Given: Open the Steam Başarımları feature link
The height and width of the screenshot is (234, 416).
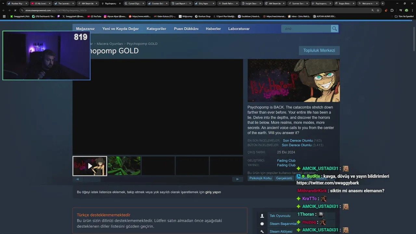Looking at the screenshot, I should [284, 224].
